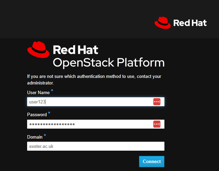The image size is (219, 171).
Task: Focus the Password input field
Action: [x=96, y=124]
